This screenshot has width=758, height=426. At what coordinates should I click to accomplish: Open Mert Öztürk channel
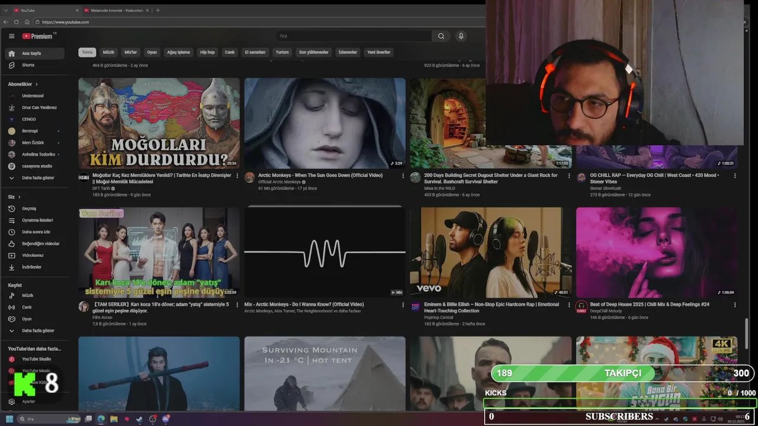34,143
